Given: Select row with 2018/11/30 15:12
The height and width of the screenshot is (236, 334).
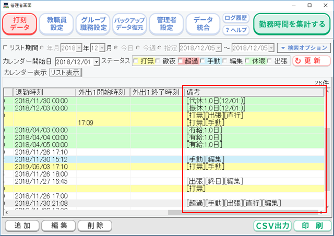Looking at the screenshot, I should pos(164,159).
